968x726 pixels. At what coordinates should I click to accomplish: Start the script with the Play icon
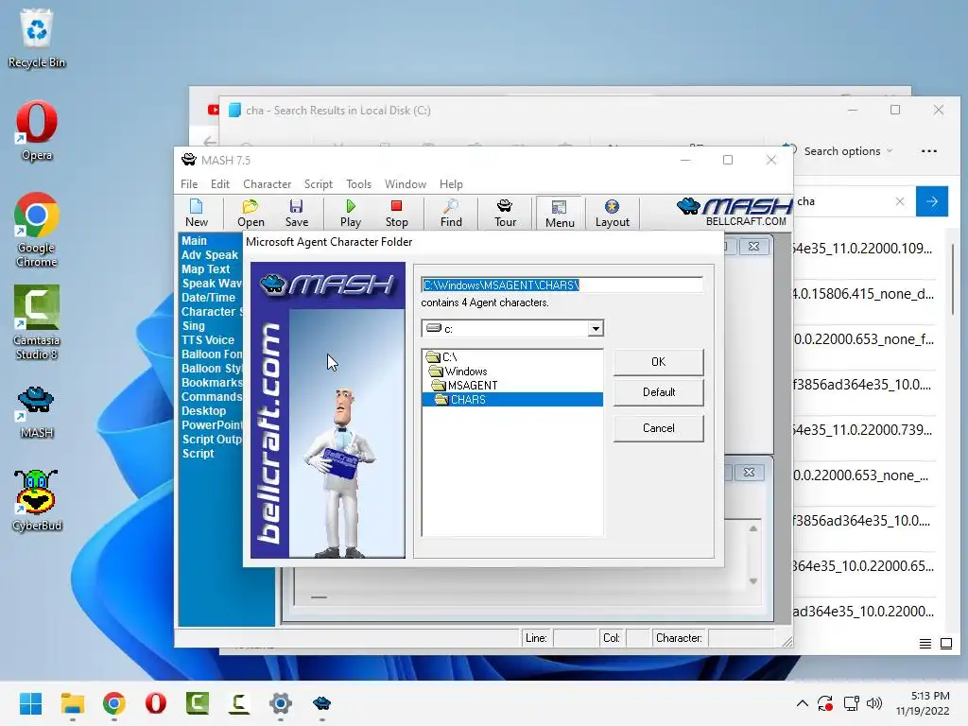point(350,213)
